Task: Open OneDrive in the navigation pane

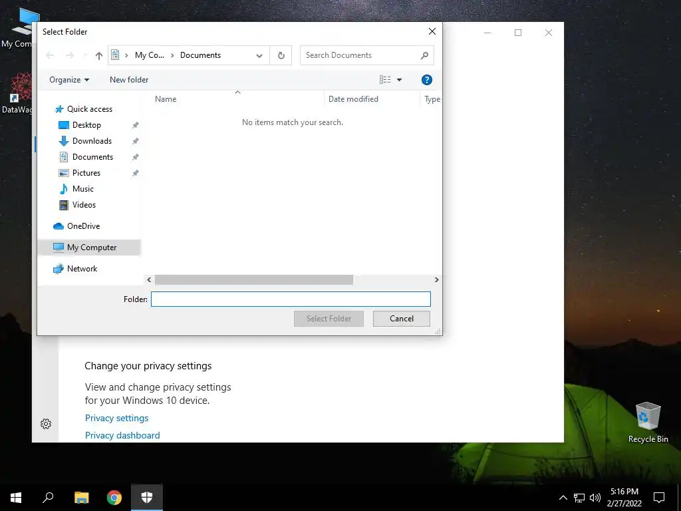Action: (x=83, y=226)
